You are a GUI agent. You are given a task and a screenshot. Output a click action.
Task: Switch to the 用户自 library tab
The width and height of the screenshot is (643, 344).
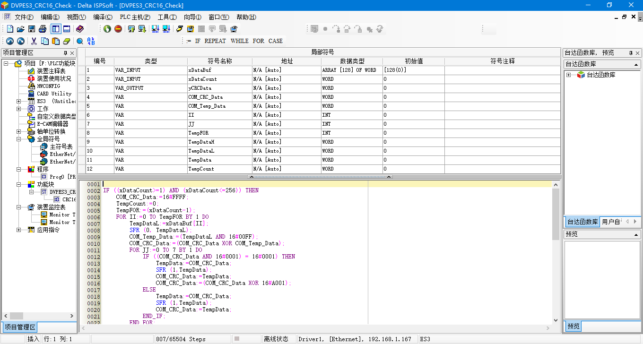611,222
